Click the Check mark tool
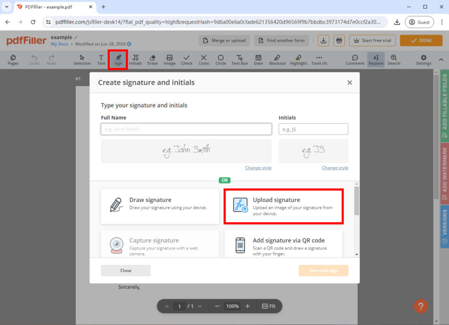 186,60
